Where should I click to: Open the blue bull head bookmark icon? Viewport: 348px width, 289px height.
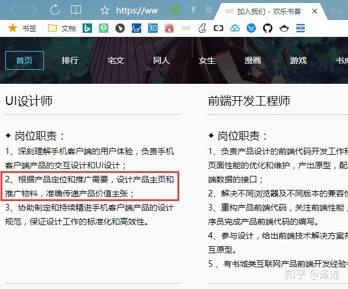pos(251,28)
